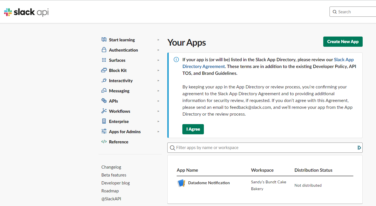Select Block Kit in the sidebar
This screenshot has width=376, height=206.
tap(118, 71)
